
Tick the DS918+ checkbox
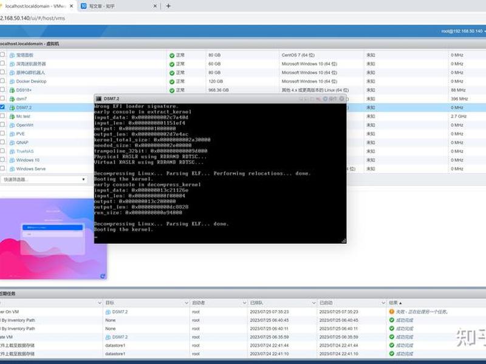pos(2,89)
